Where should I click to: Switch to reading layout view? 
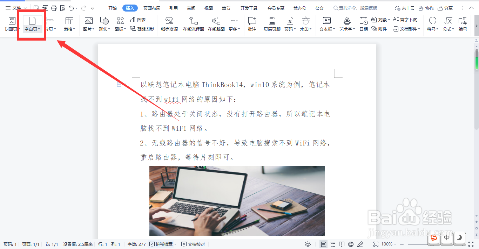pyautogui.click(x=342, y=244)
